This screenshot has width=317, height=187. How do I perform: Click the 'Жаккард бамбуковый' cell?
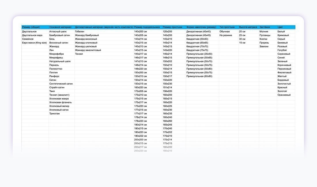(87, 35)
